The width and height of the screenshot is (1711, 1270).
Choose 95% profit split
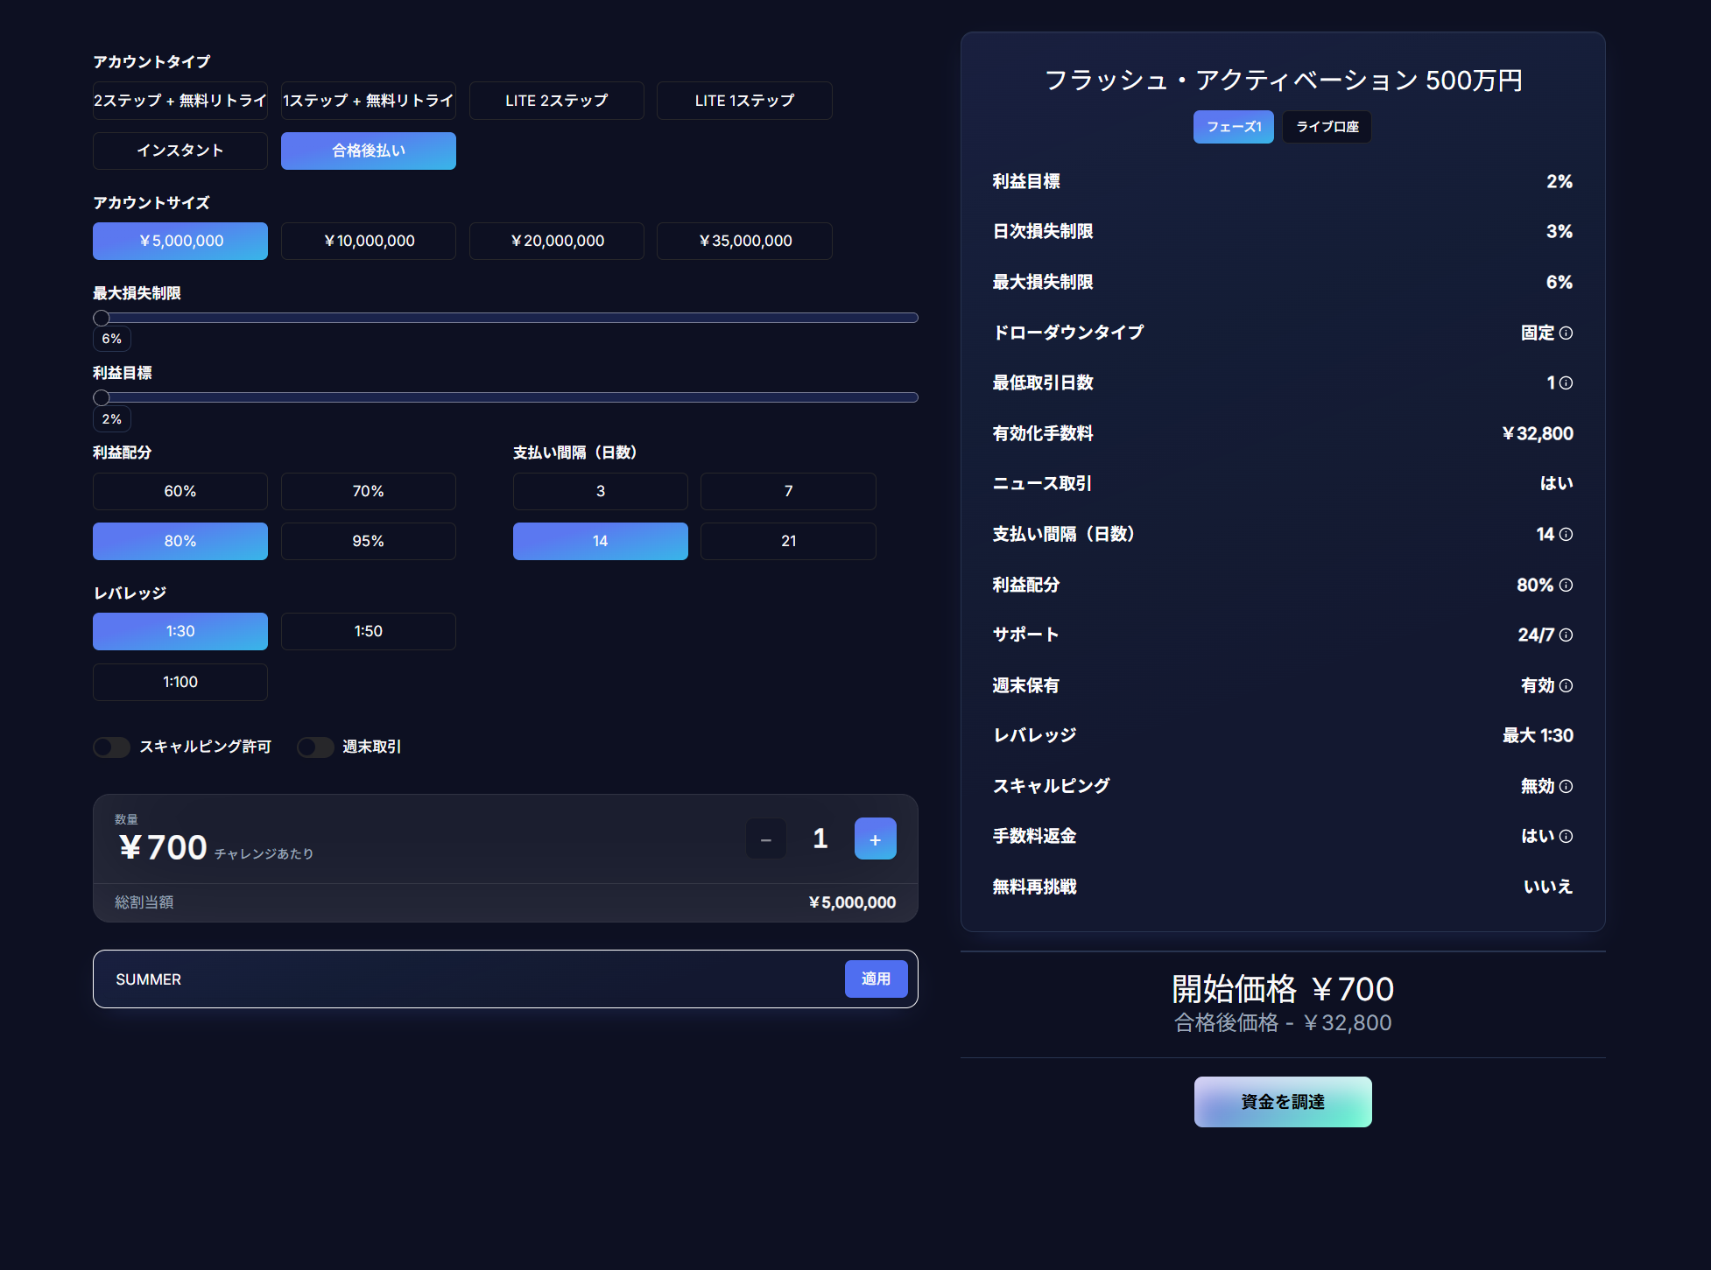click(x=368, y=541)
